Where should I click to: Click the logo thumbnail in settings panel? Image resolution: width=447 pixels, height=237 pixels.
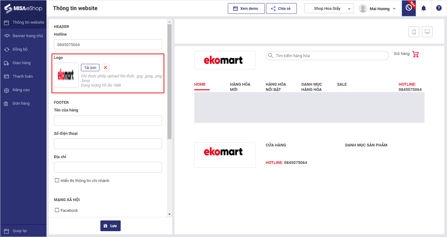coord(66,75)
